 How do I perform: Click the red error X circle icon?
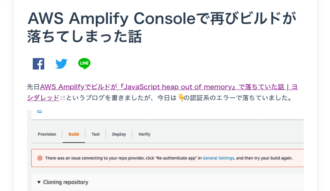coord(40,158)
